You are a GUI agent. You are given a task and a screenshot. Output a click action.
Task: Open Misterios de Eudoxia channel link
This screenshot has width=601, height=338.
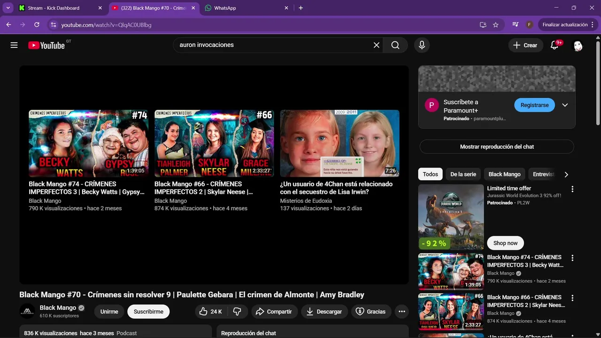(306, 201)
